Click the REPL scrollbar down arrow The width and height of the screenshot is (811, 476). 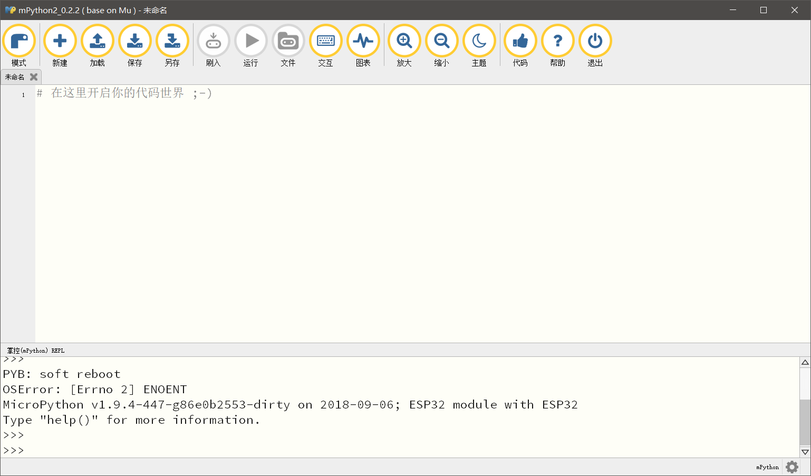(805, 452)
